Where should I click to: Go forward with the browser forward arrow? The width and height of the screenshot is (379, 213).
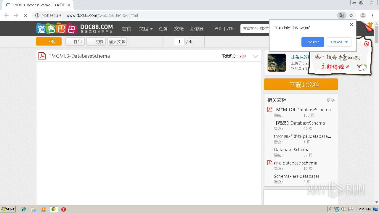[x=16, y=15]
